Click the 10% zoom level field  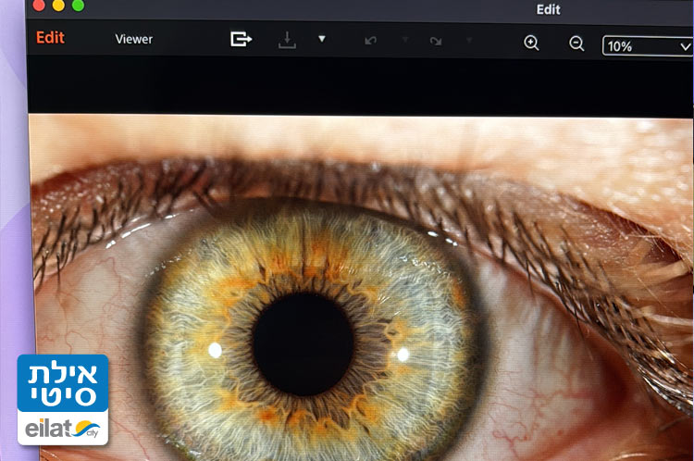[634, 45]
